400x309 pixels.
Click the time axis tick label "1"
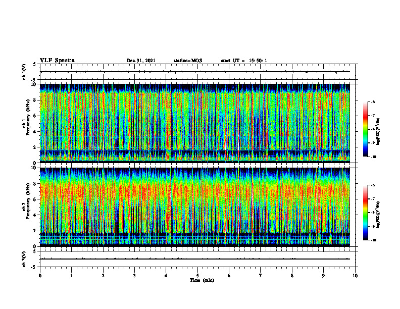[x=71, y=276]
